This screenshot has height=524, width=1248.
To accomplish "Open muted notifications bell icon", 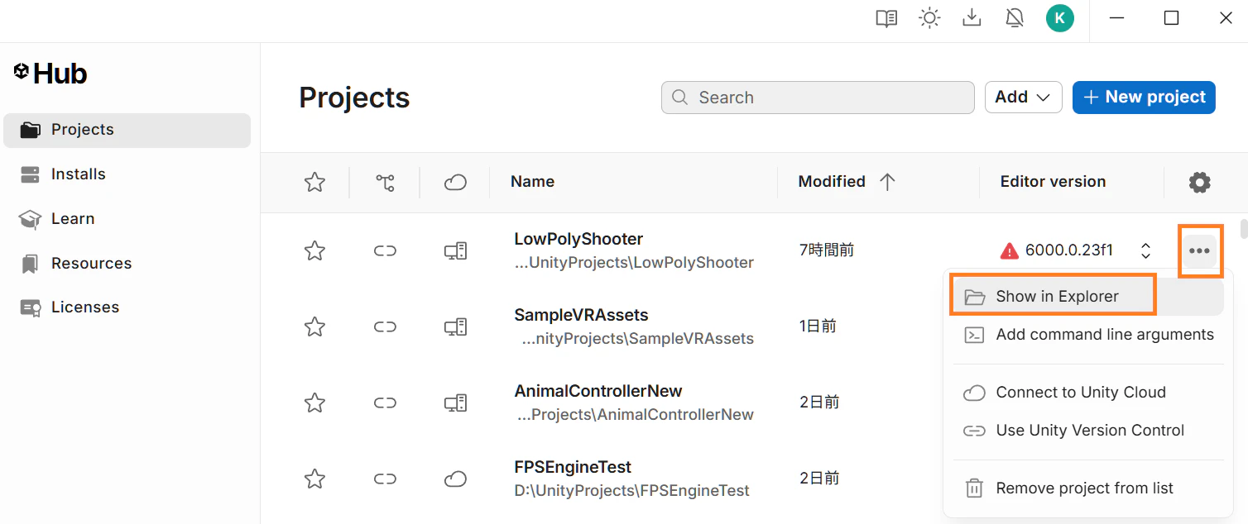I will point(1015,18).
